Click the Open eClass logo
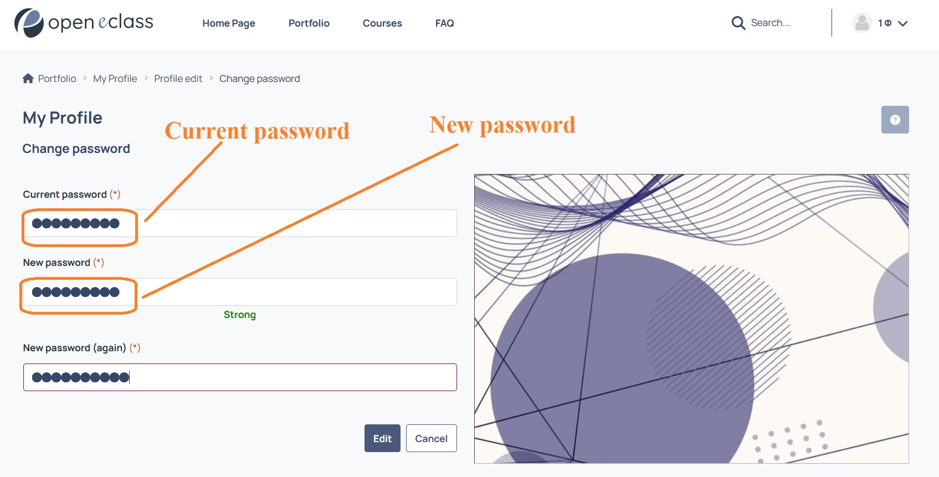Screen dimensions: 939x477 [x=84, y=23]
